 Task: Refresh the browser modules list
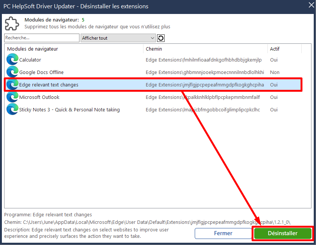click(x=160, y=38)
